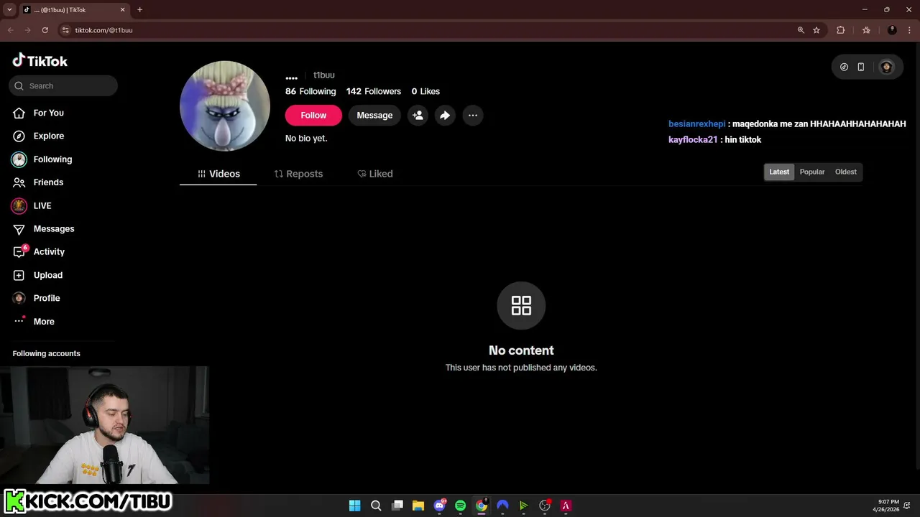Expand the More menu in the sidebar

click(x=44, y=321)
